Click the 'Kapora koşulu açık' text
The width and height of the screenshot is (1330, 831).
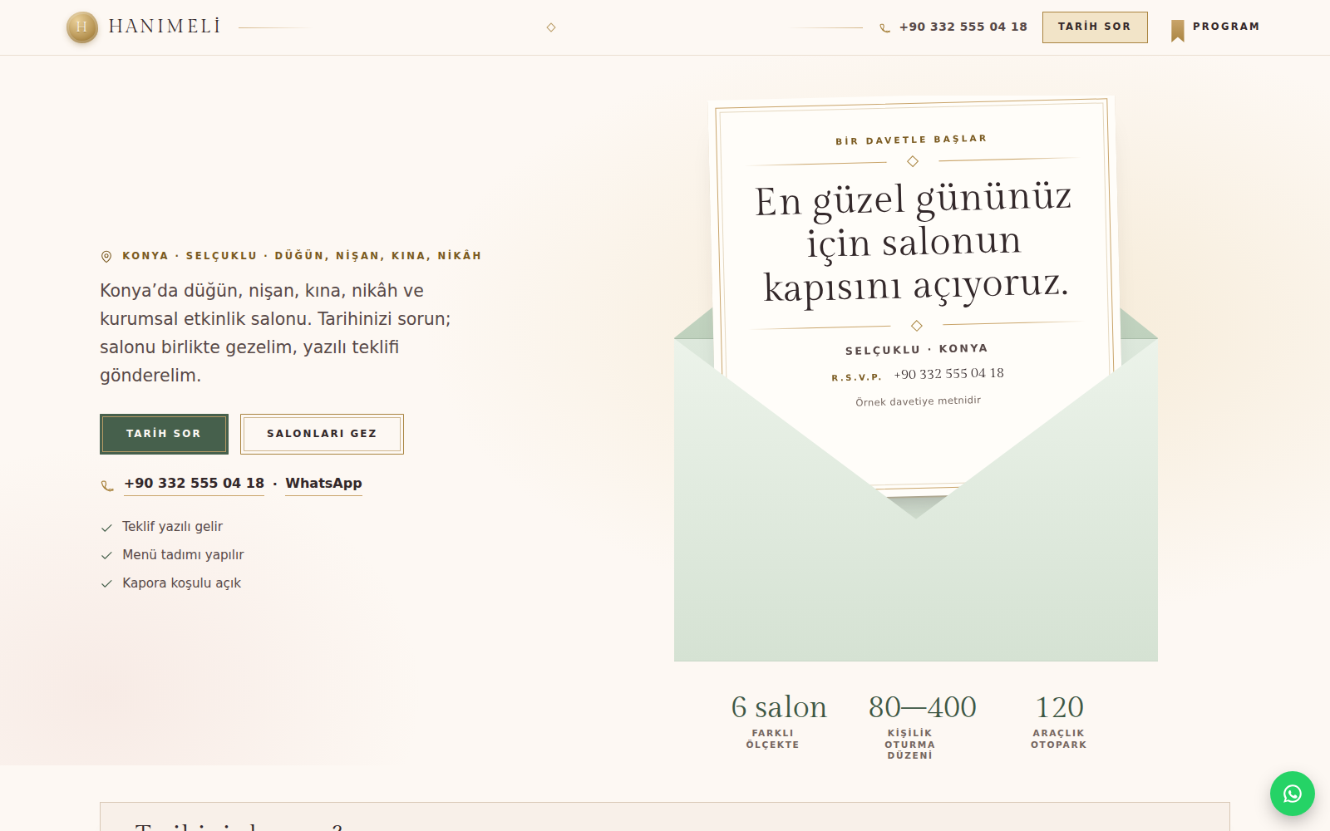[x=181, y=583]
